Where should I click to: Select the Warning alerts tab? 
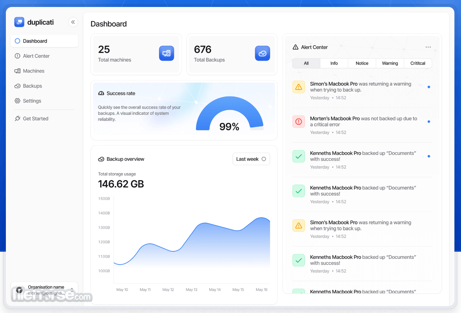click(390, 63)
